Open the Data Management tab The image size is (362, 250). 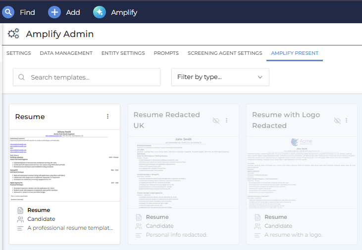[x=66, y=53]
